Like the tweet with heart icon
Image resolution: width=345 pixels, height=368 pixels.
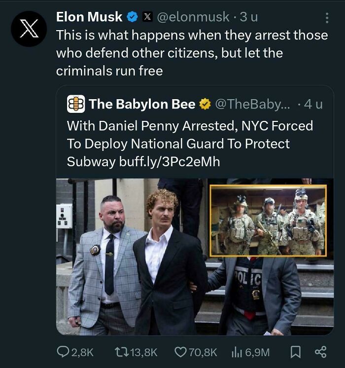pyautogui.click(x=180, y=352)
